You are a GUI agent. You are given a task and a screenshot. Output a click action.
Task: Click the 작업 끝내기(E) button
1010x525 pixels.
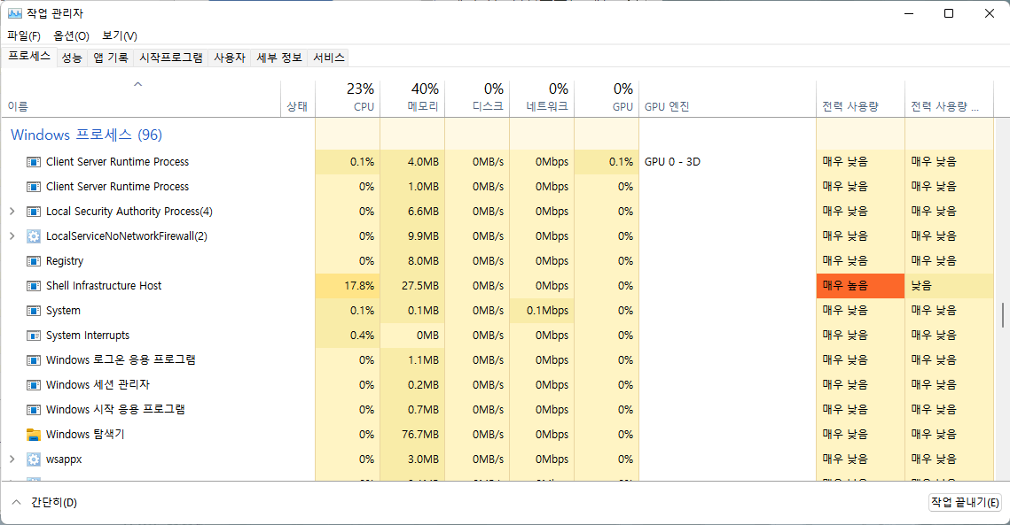click(965, 502)
